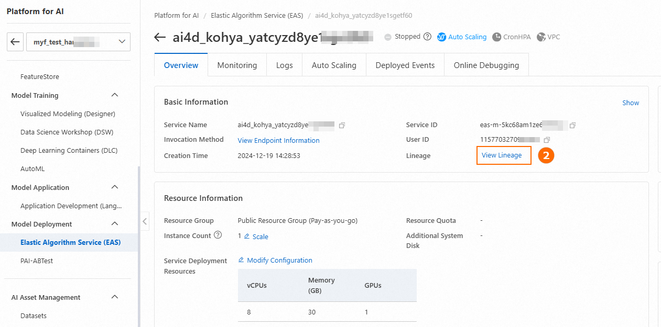This screenshot has width=661, height=327.
Task: Click the View Lineage link
Action: click(x=502, y=155)
